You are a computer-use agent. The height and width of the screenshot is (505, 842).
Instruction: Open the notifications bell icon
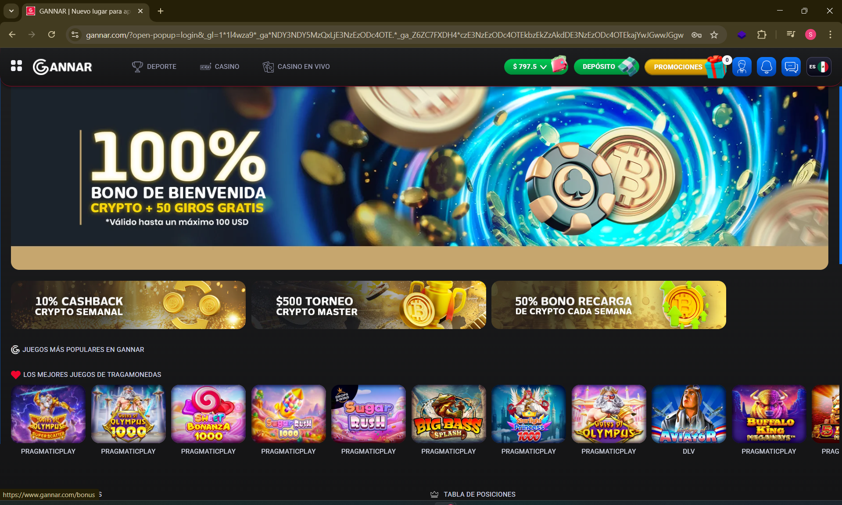coord(766,67)
